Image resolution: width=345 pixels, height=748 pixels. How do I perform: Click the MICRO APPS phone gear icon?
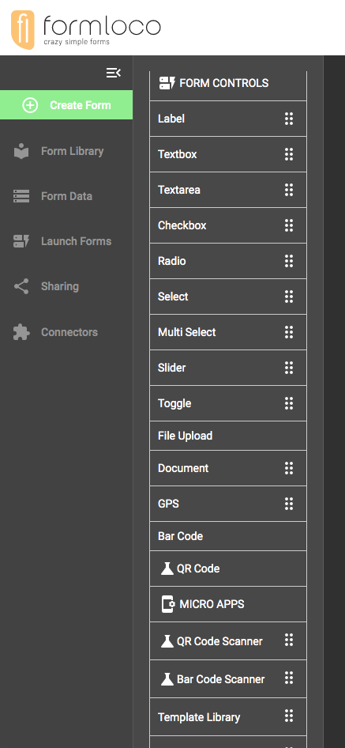tap(167, 604)
